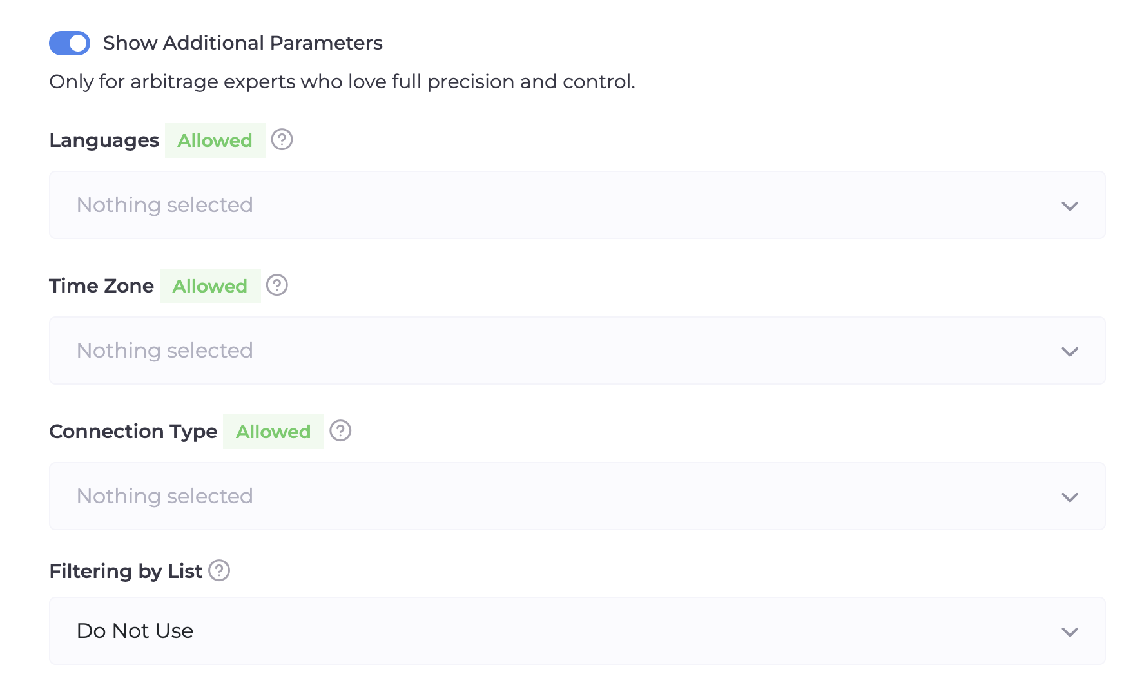Click 'Nothing selected' text in Time Zone field
1133x692 pixels.
click(x=164, y=351)
